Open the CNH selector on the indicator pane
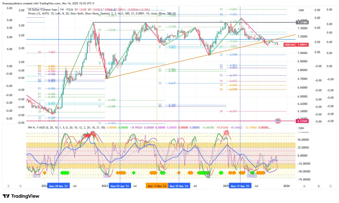 (301, 128)
